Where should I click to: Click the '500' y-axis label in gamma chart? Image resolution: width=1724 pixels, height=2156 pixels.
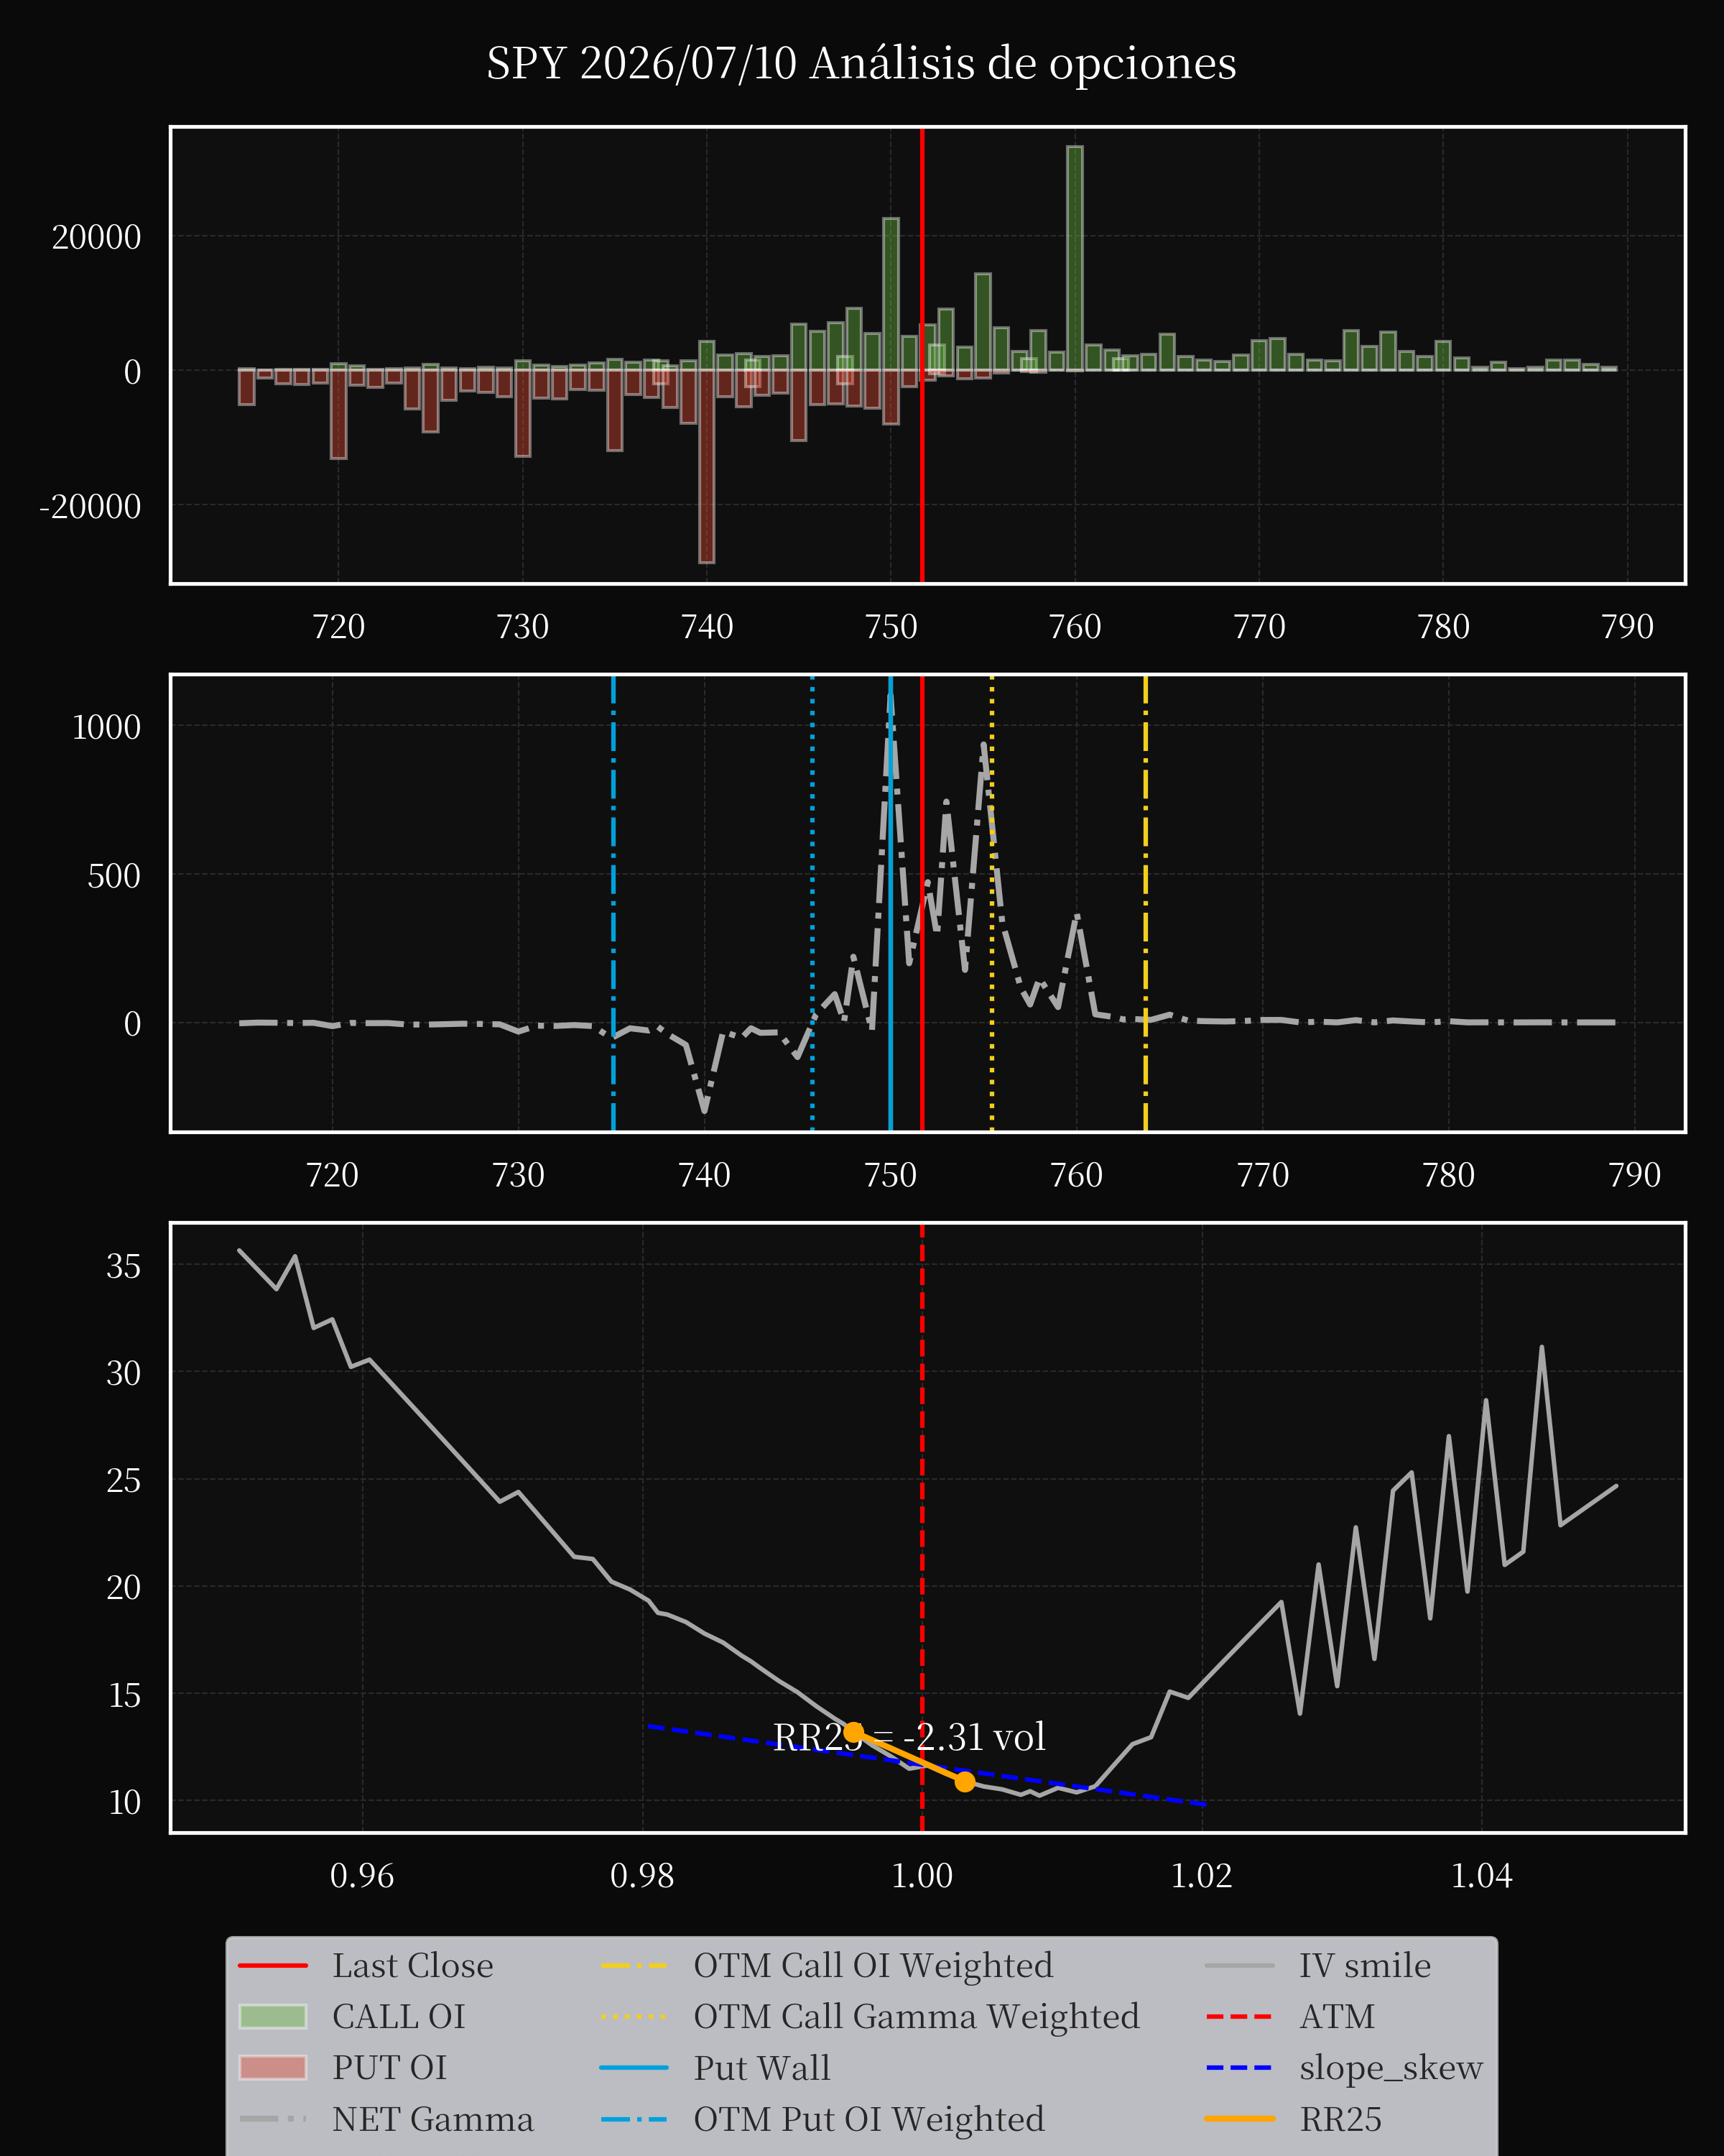114,876
